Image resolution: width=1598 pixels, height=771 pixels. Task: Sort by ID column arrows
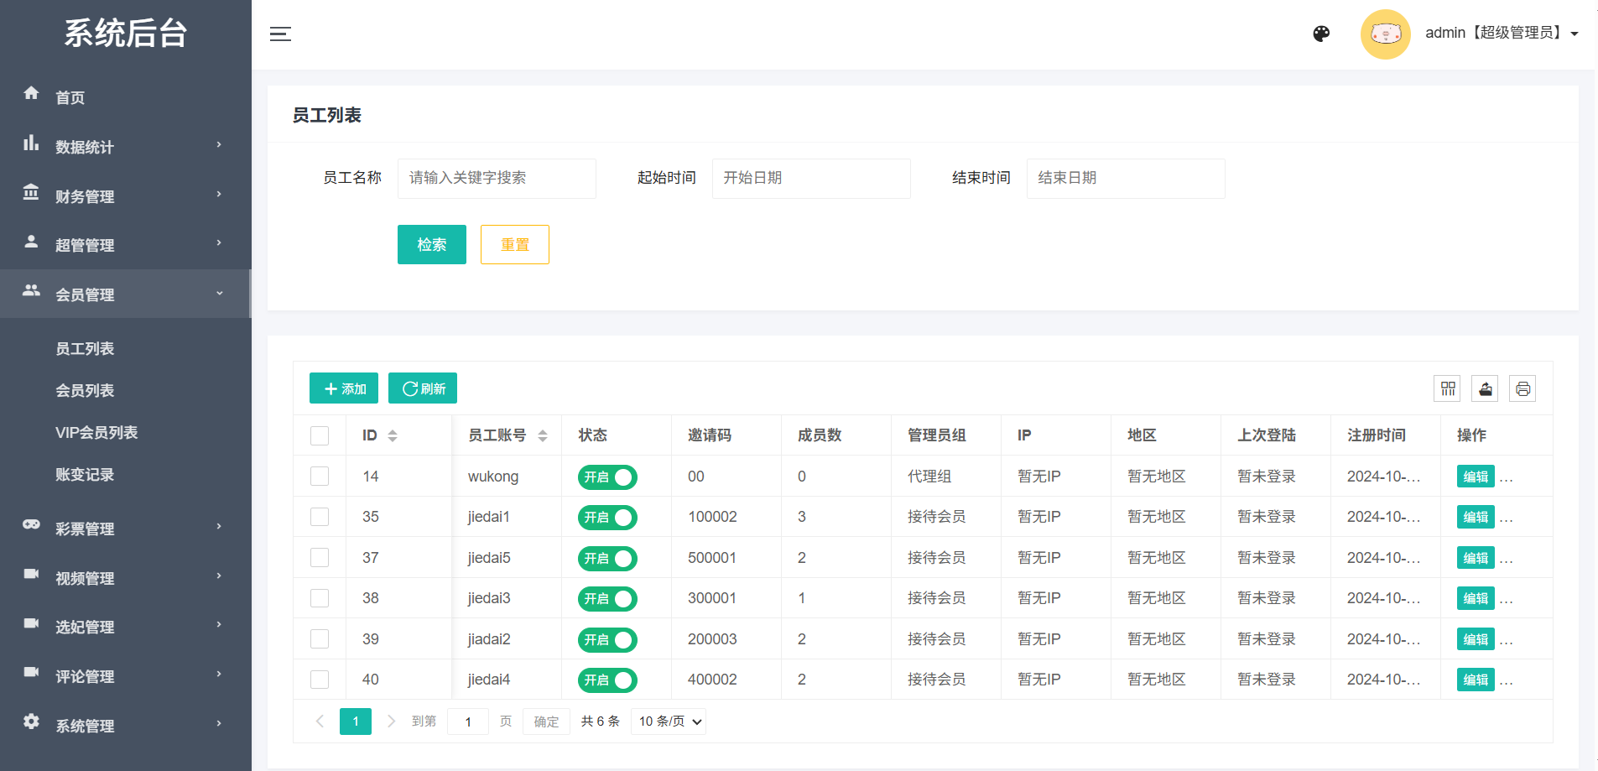(x=392, y=435)
